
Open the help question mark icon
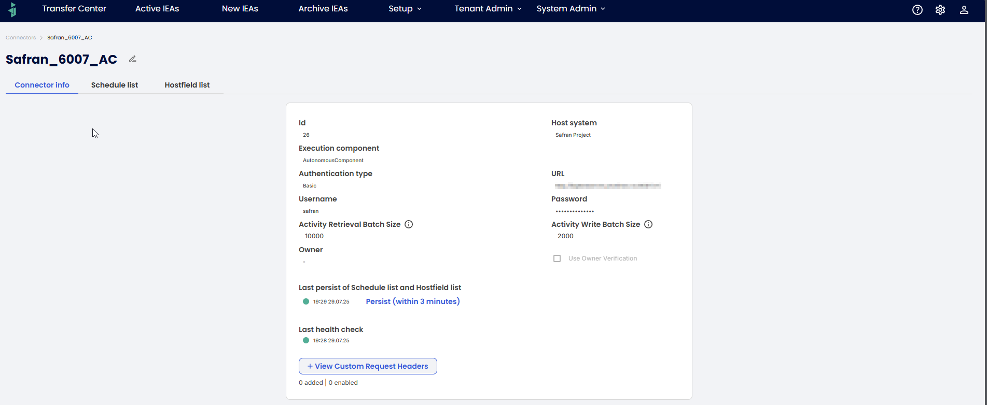point(918,10)
